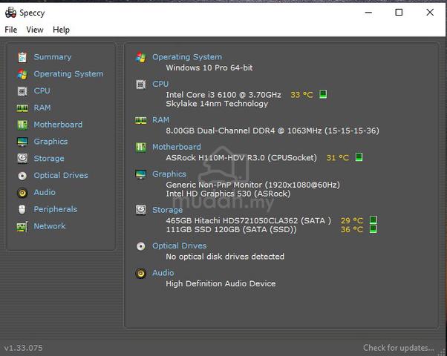Click the RAM stick icon in sidebar
447x356 pixels.
(x=22, y=108)
